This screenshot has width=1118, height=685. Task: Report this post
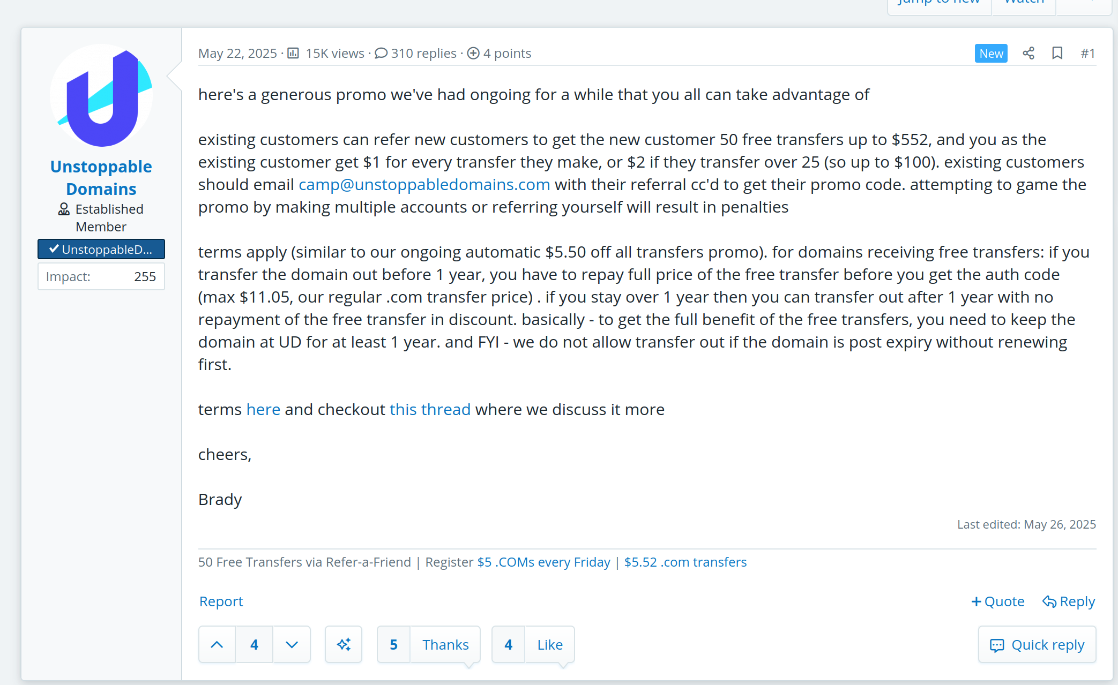click(221, 601)
